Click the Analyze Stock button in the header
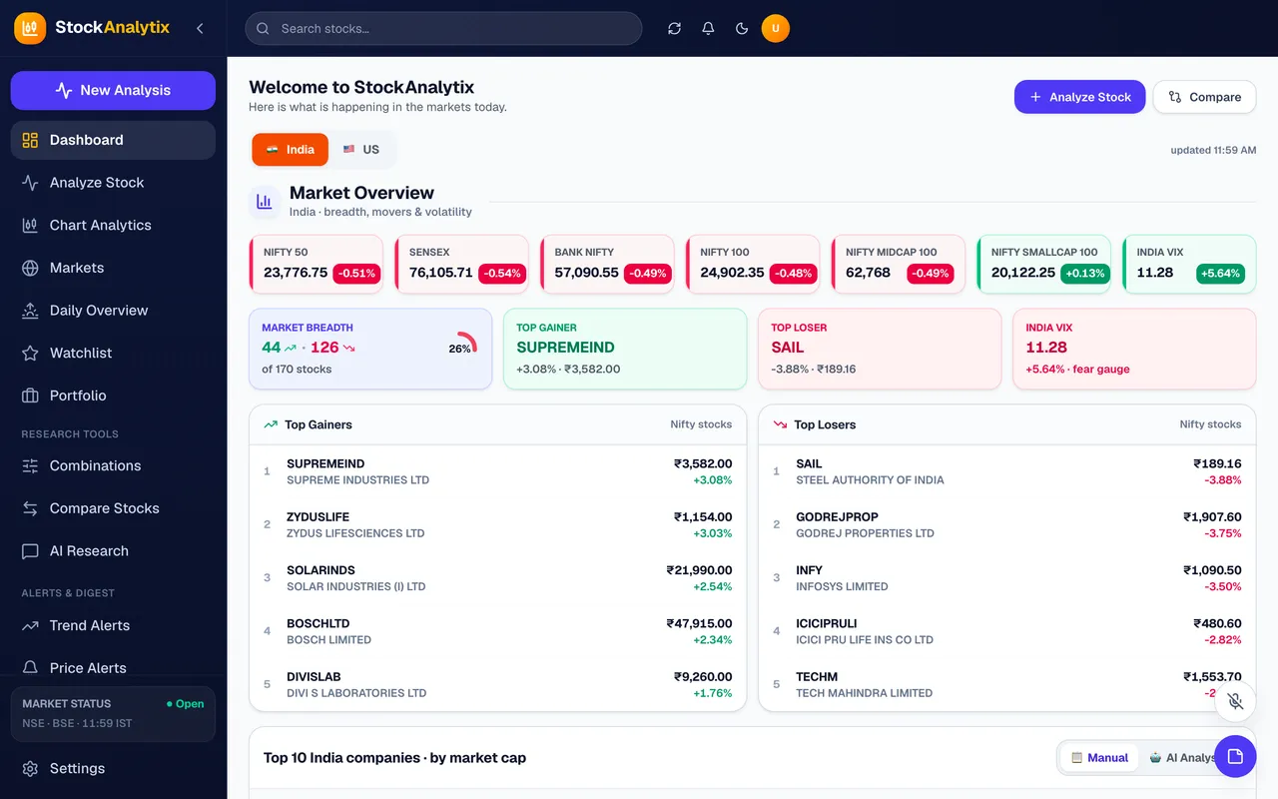1278x799 pixels. pyautogui.click(x=1079, y=97)
